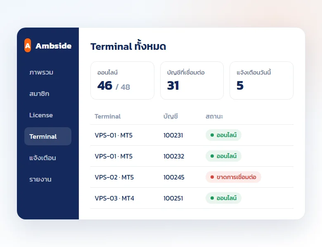Select the Terminal sidebar item

coord(48,136)
